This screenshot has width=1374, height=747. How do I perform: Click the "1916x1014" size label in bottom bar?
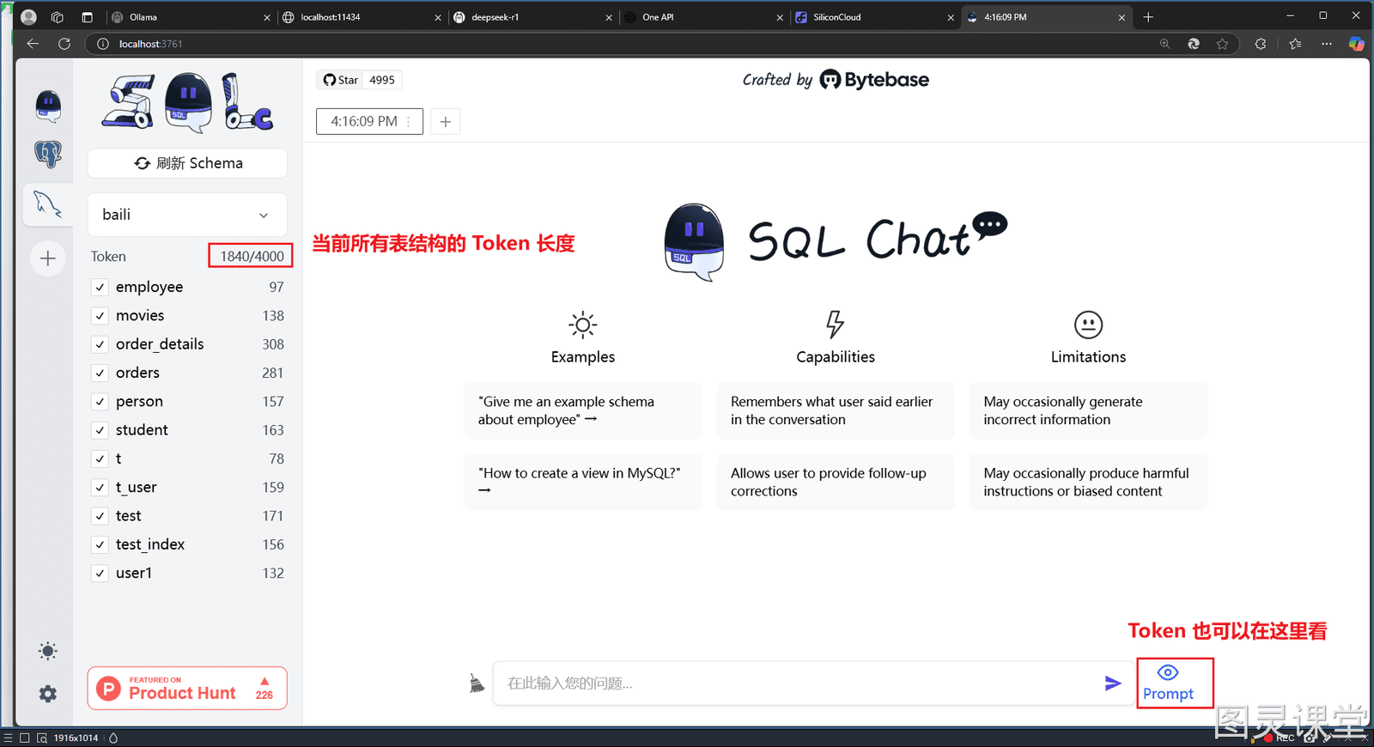[76, 738]
